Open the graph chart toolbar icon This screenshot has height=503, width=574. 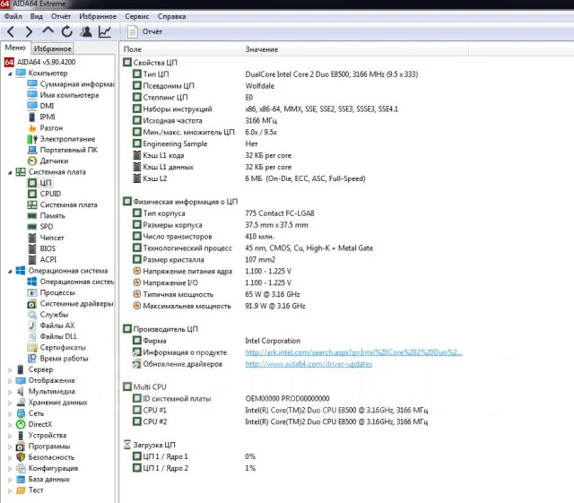pyautogui.click(x=105, y=31)
